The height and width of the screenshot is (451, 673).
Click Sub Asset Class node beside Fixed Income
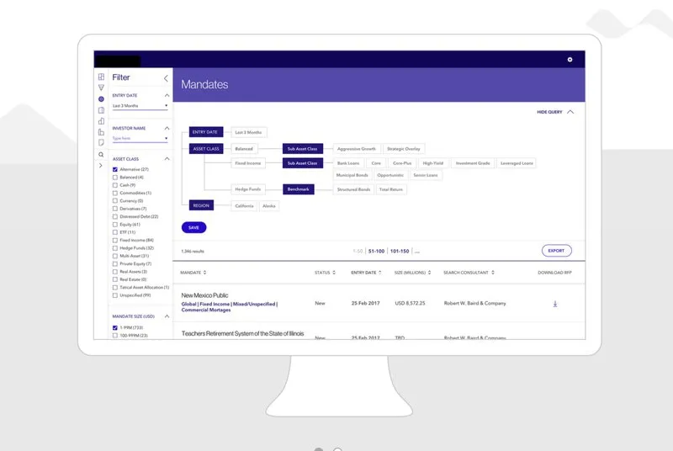(303, 163)
